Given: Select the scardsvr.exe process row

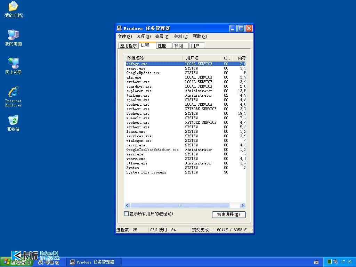Looking at the screenshot, I should tap(185, 86).
